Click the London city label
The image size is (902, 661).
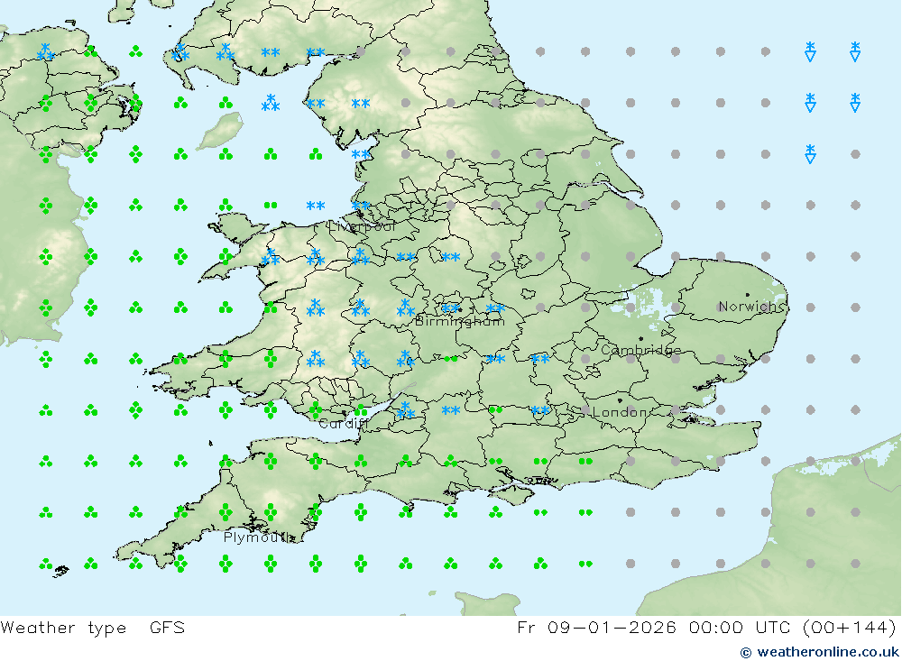(x=621, y=412)
